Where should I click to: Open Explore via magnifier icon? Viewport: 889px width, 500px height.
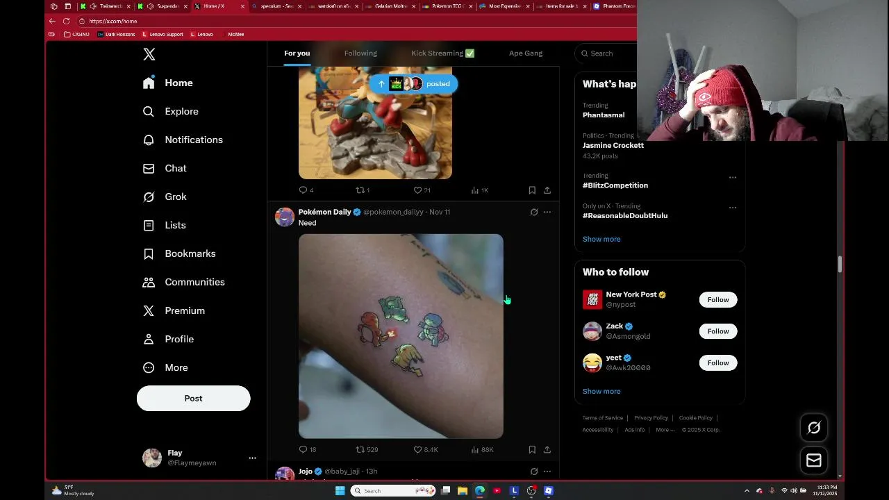149,111
